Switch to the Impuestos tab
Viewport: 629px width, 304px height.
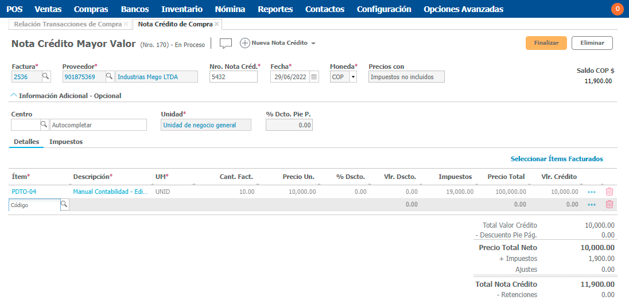[66, 142]
